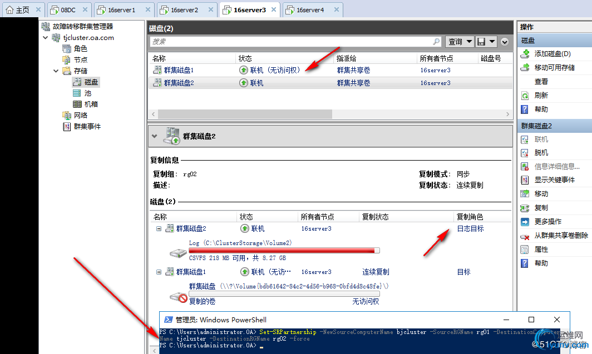This screenshot has height=354, width=592.
Task: Select 池 under storage
Action: pos(87,93)
